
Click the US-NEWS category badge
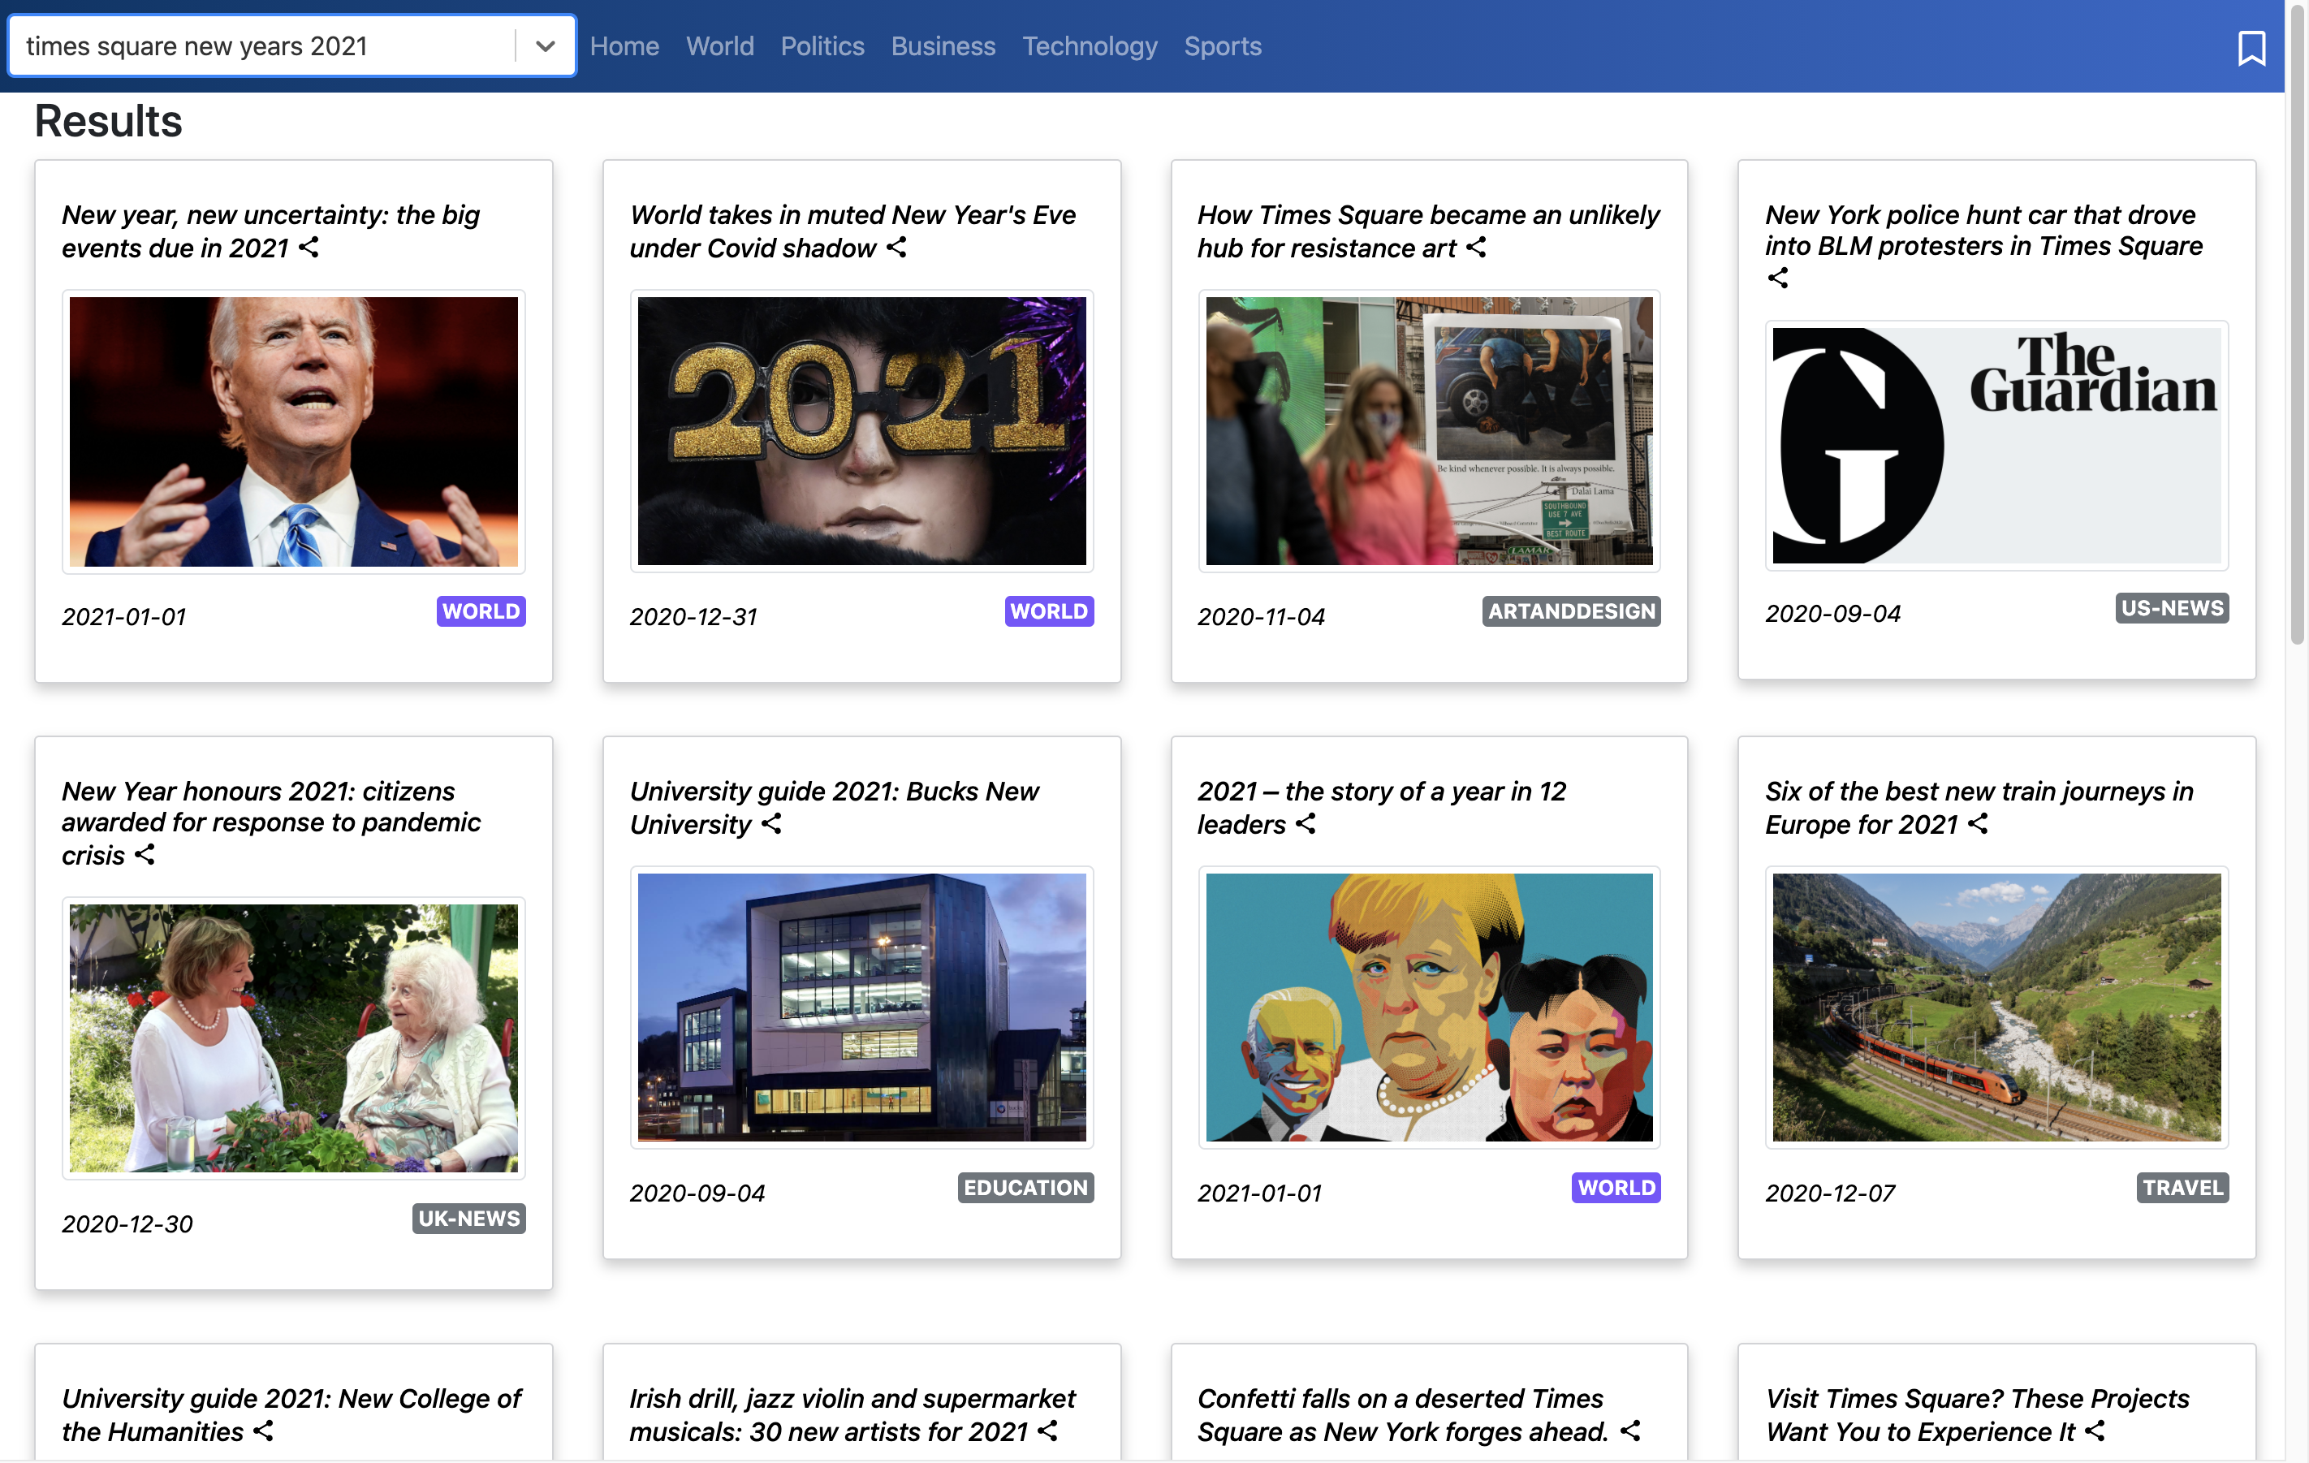tap(2172, 608)
